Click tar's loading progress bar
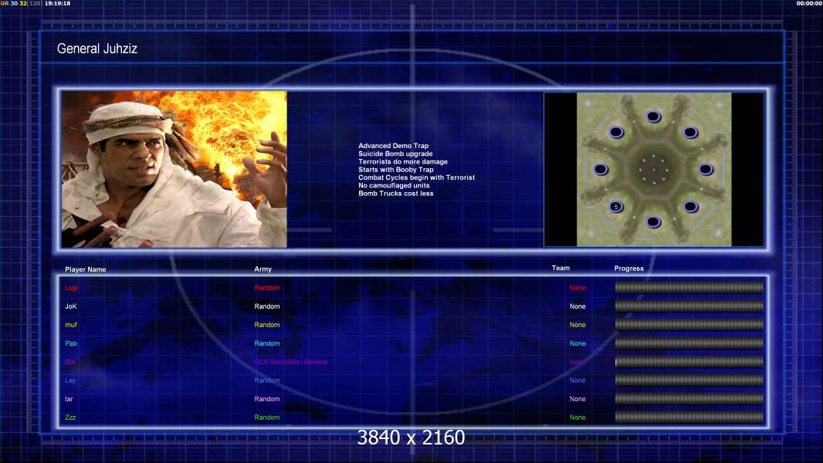The width and height of the screenshot is (823, 463). coord(689,398)
